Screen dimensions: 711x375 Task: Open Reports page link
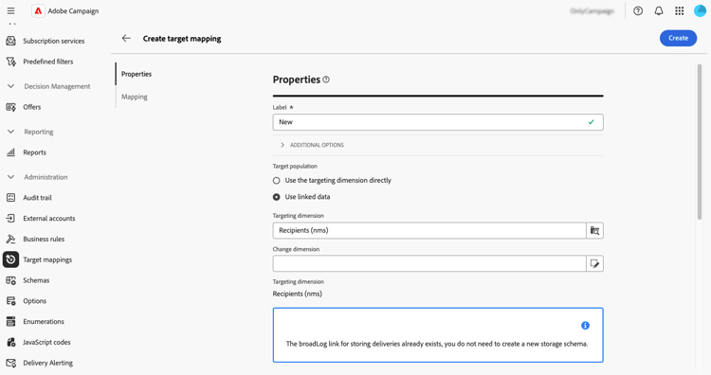34,152
